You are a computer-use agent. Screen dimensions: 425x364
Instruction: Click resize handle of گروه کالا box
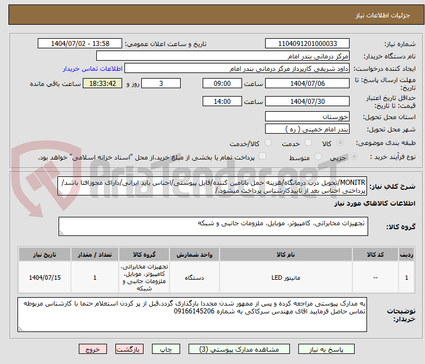click(61, 233)
